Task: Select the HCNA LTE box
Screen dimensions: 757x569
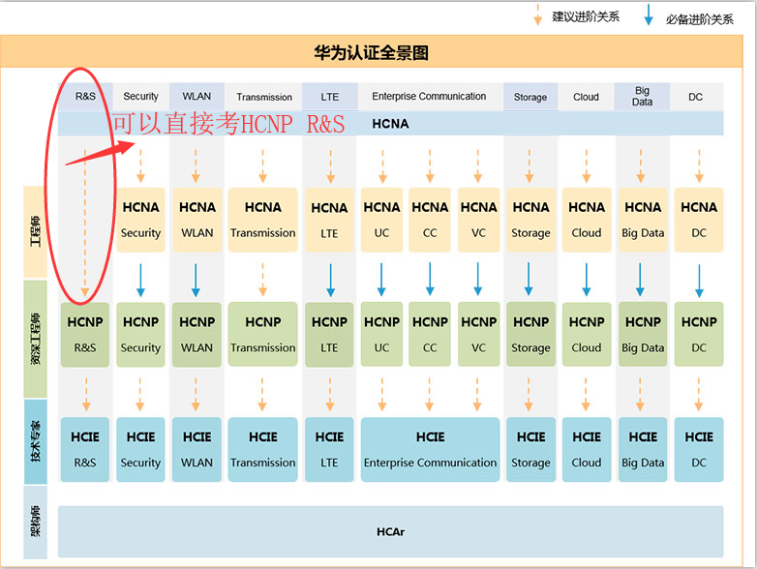Action: (x=329, y=220)
